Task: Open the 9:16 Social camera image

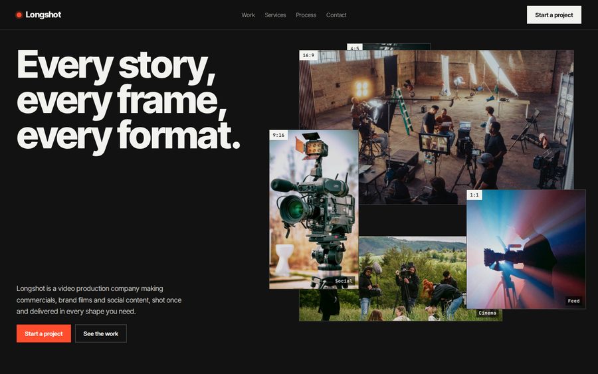Action: (314, 209)
